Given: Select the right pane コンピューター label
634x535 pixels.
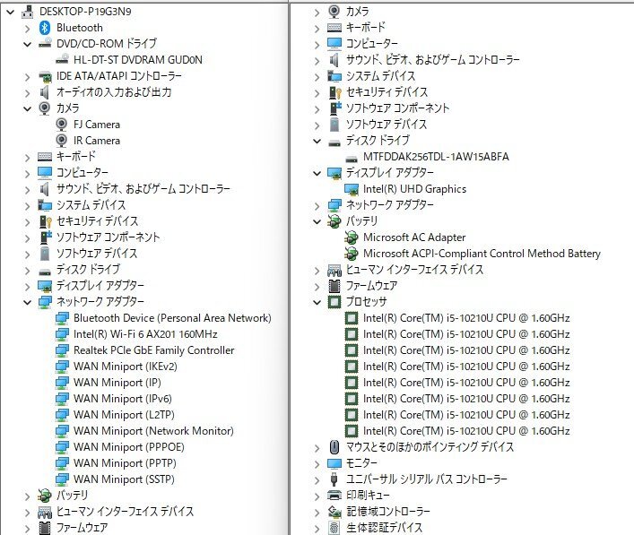Looking at the screenshot, I should [x=372, y=44].
